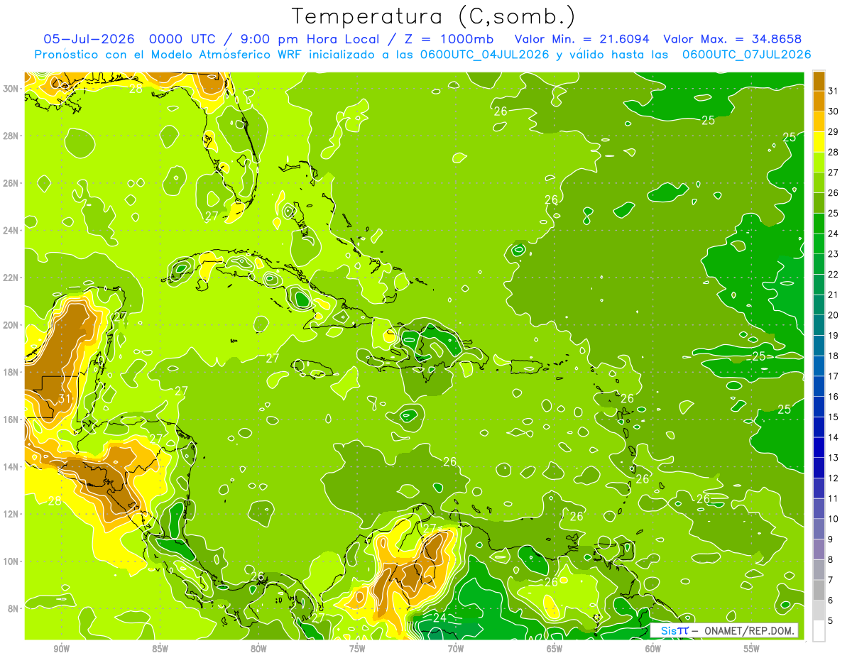The width and height of the screenshot is (852, 658).
Task: Click the '75W' longitude axis label
Action: (357, 649)
